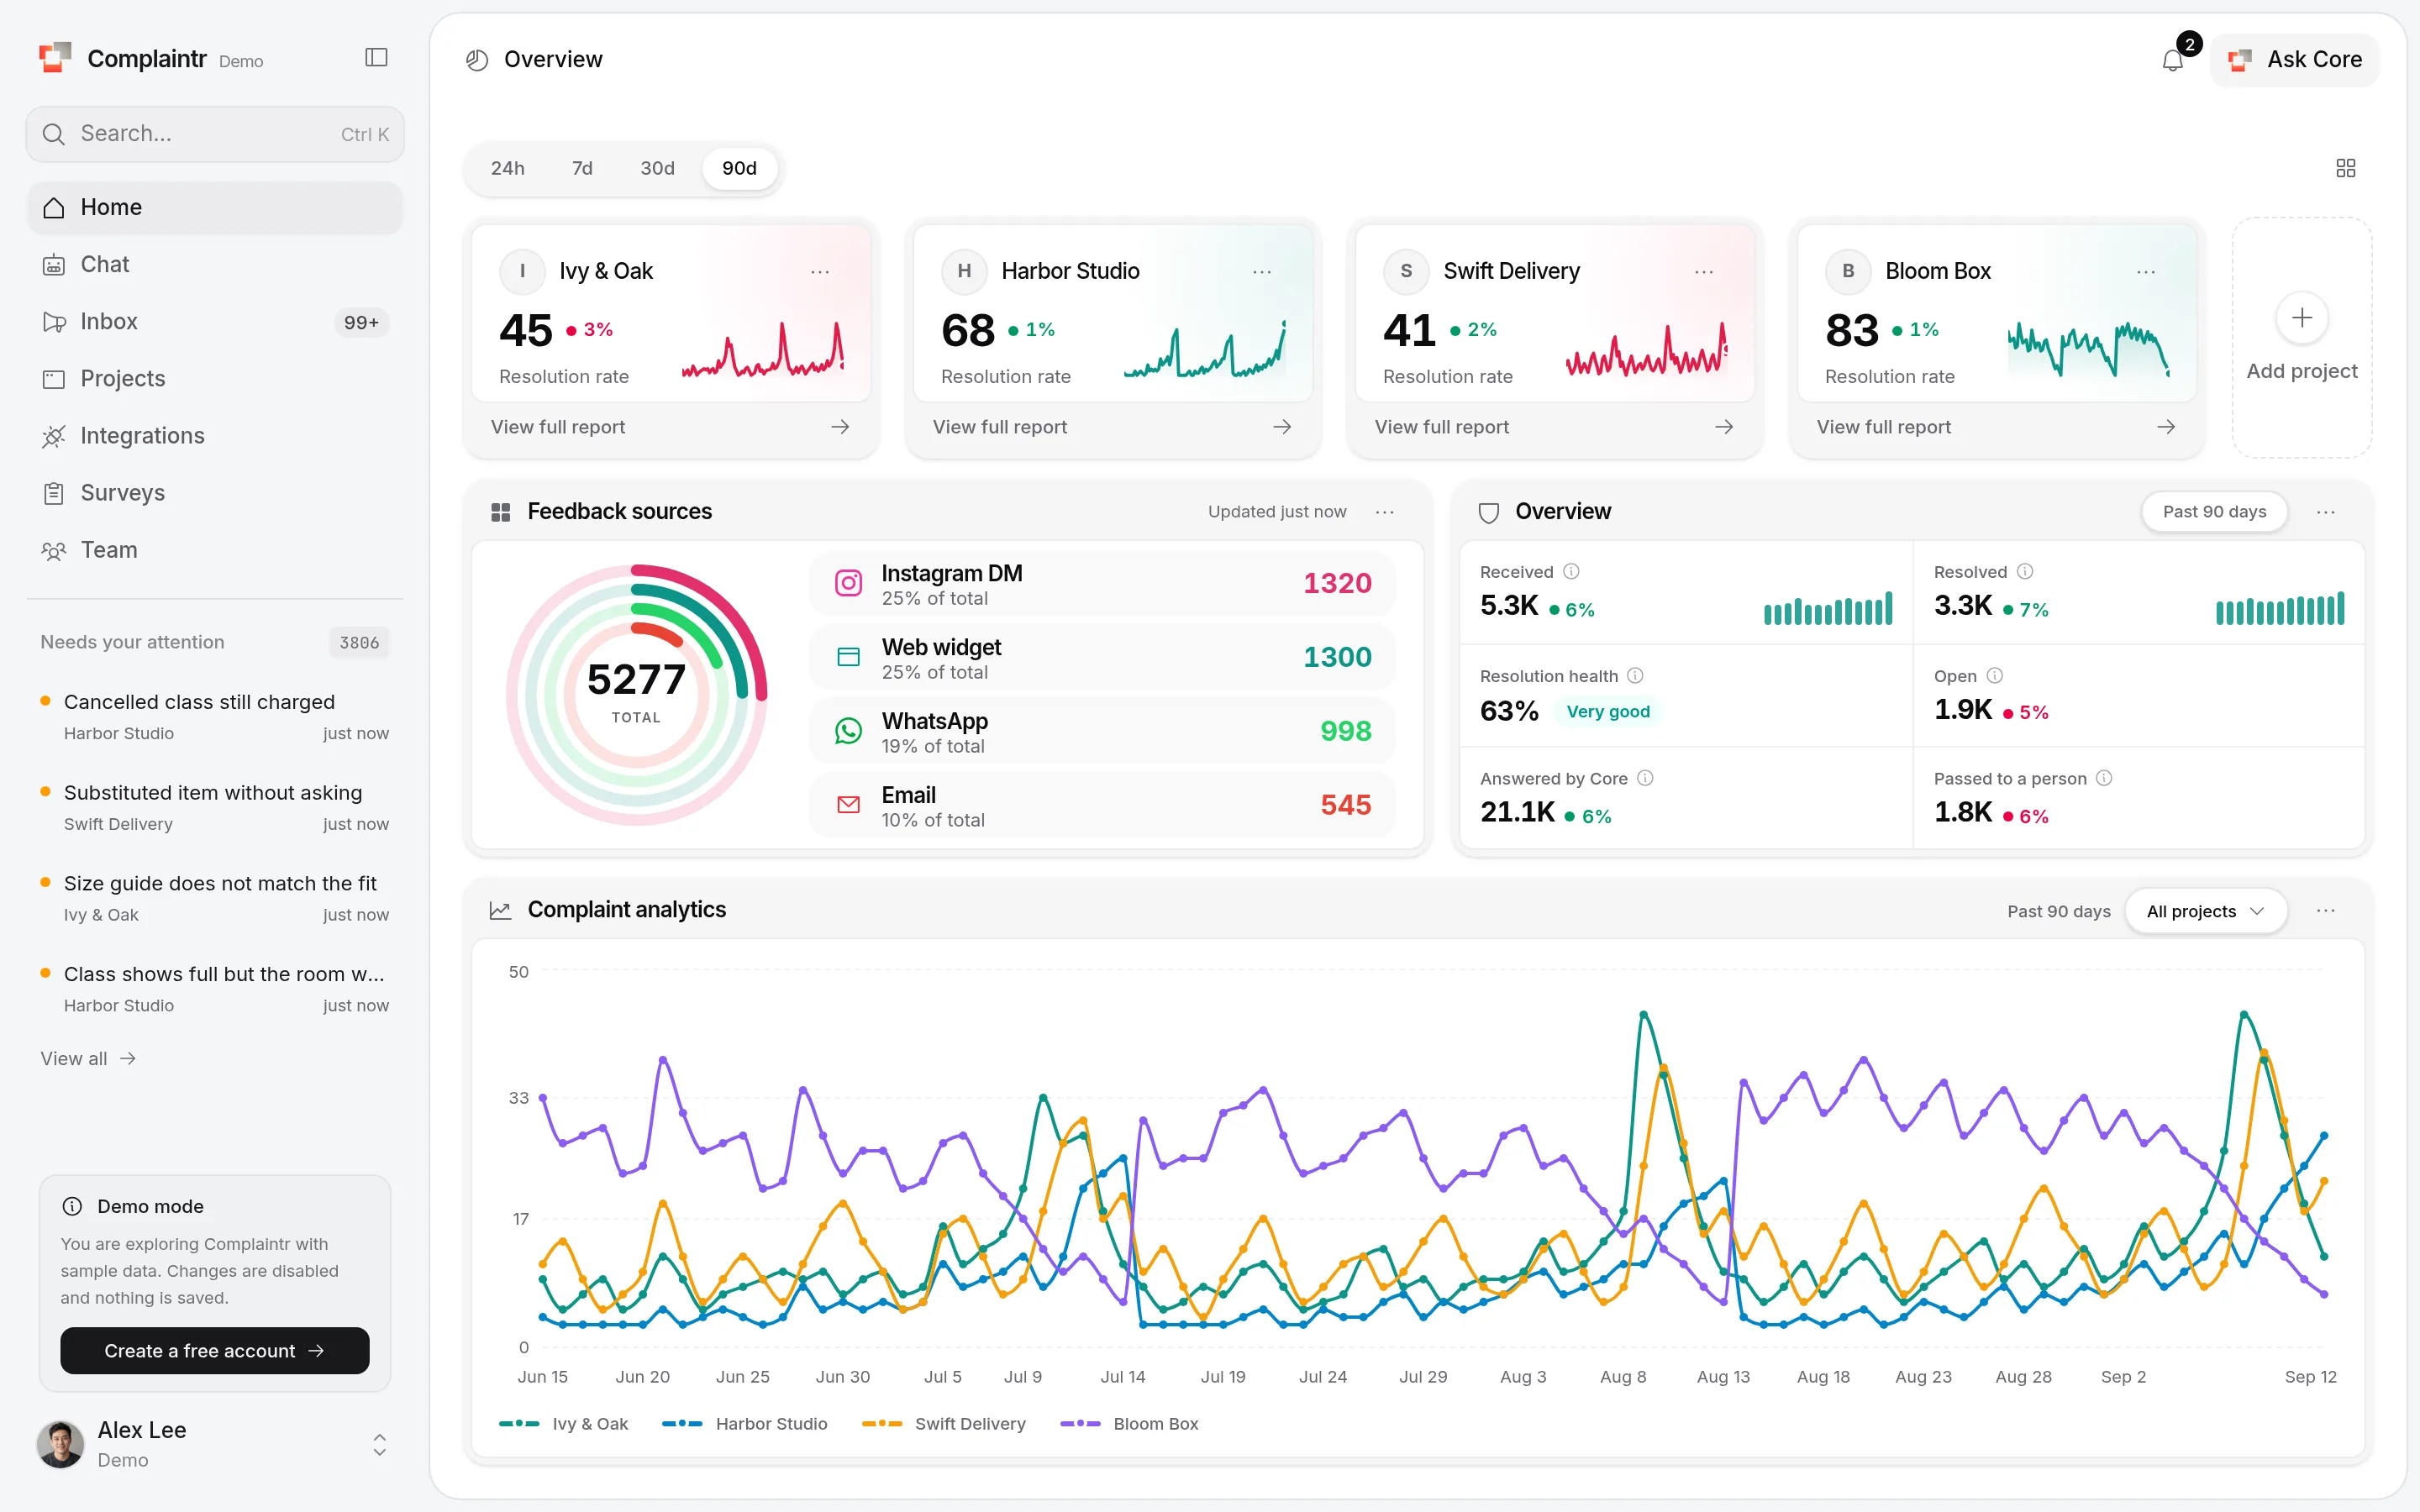Open Surveys in the sidebar
Screen dimensions: 2420x1512
[215, 493]
